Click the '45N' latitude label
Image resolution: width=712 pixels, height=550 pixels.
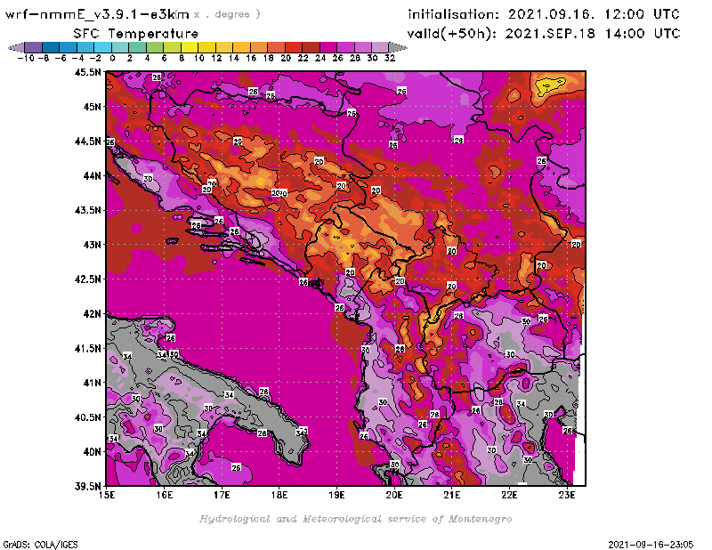point(93,107)
